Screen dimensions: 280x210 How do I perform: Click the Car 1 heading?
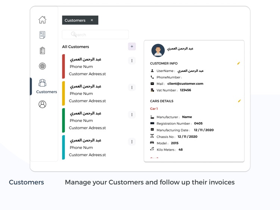154,109
